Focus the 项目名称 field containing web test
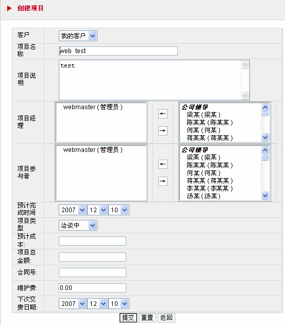This screenshot has width=285, height=325. [118, 51]
